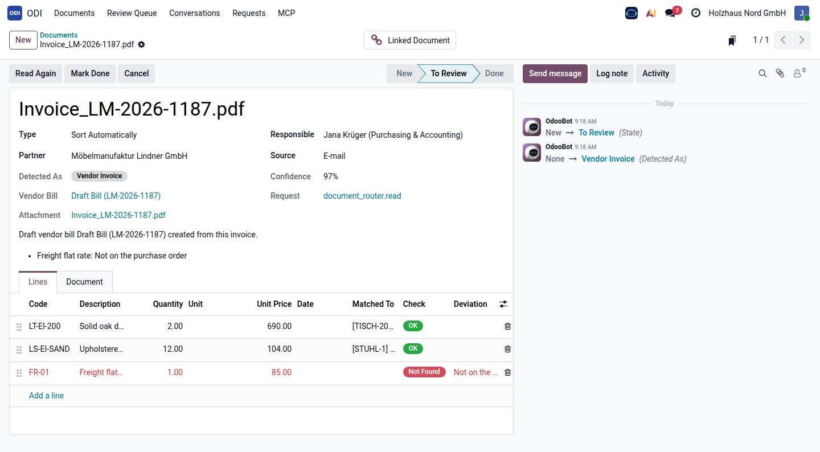
Task: Click Freight flat… description cell
Action: [x=101, y=372]
